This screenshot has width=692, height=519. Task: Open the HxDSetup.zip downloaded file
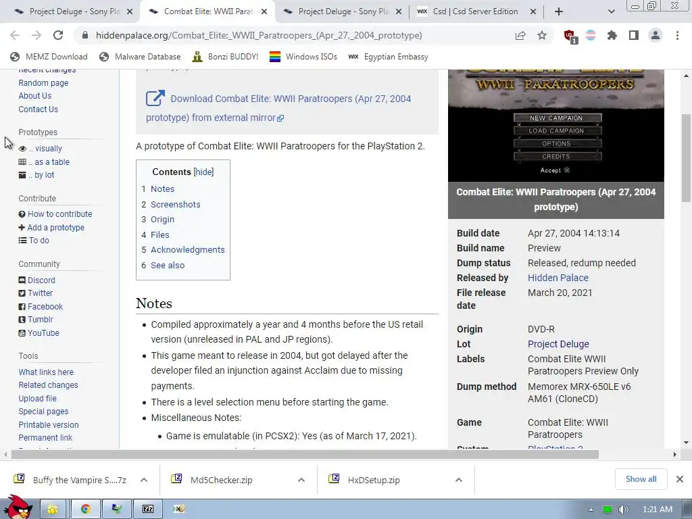click(374, 480)
